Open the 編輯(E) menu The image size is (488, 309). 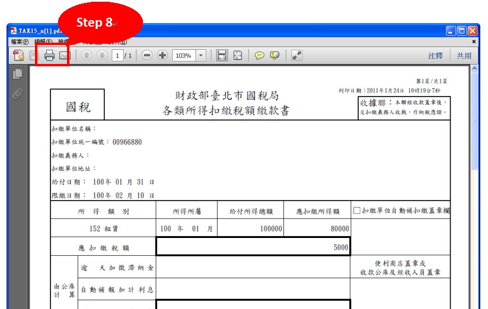[43, 41]
